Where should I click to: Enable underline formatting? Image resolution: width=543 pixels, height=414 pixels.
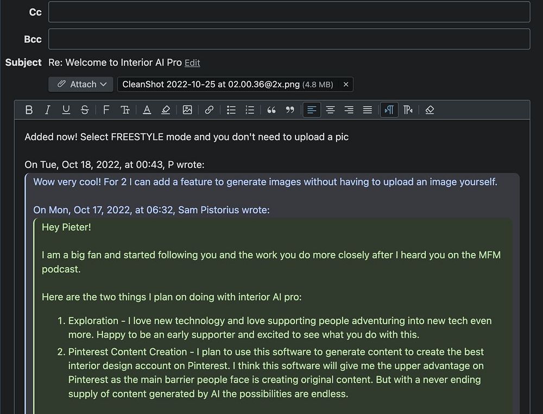click(66, 110)
